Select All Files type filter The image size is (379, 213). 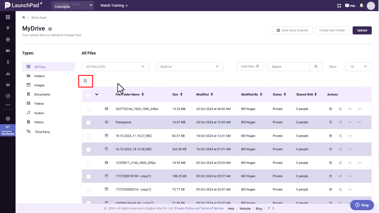pos(49,67)
